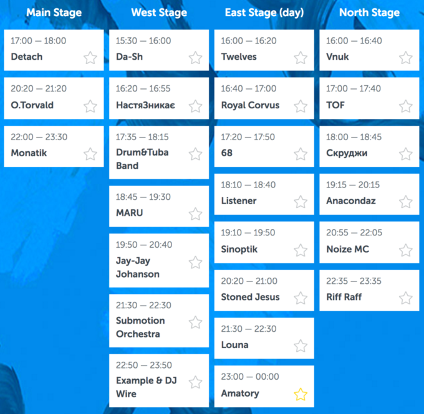Star the Twelves performance
The image size is (424, 414).
pos(301,58)
